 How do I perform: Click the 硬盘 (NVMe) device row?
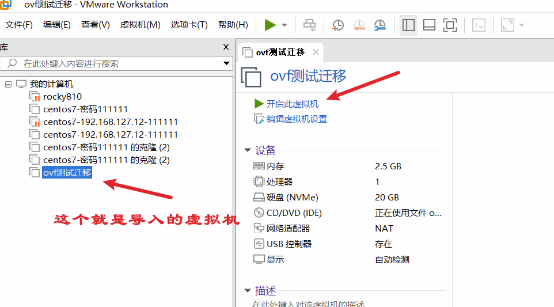[x=348, y=197]
